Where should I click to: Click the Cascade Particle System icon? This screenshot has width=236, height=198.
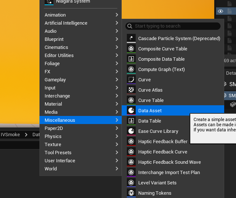pyautogui.click(x=131, y=38)
